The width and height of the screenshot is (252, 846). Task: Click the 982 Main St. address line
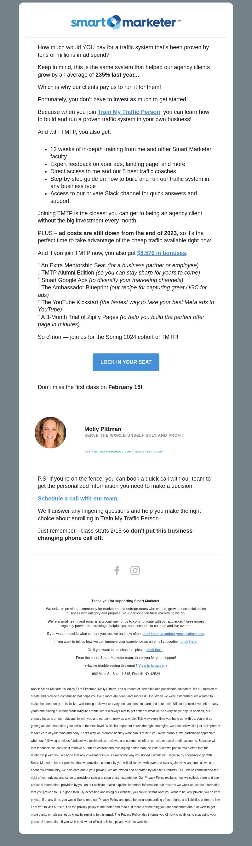126,674
